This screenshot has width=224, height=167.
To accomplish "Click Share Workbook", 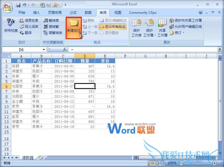I will (x=162, y=28).
